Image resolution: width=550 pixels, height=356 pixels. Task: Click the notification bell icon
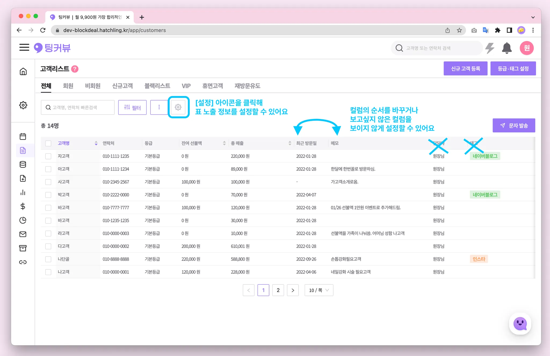pos(506,48)
